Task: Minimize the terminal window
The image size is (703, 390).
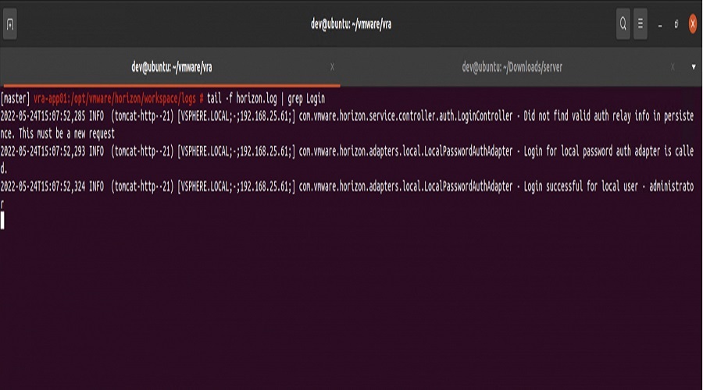Action: (x=660, y=26)
